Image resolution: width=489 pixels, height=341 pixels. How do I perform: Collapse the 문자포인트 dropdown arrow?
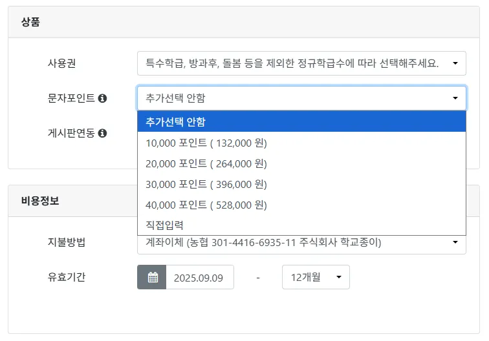tap(455, 98)
